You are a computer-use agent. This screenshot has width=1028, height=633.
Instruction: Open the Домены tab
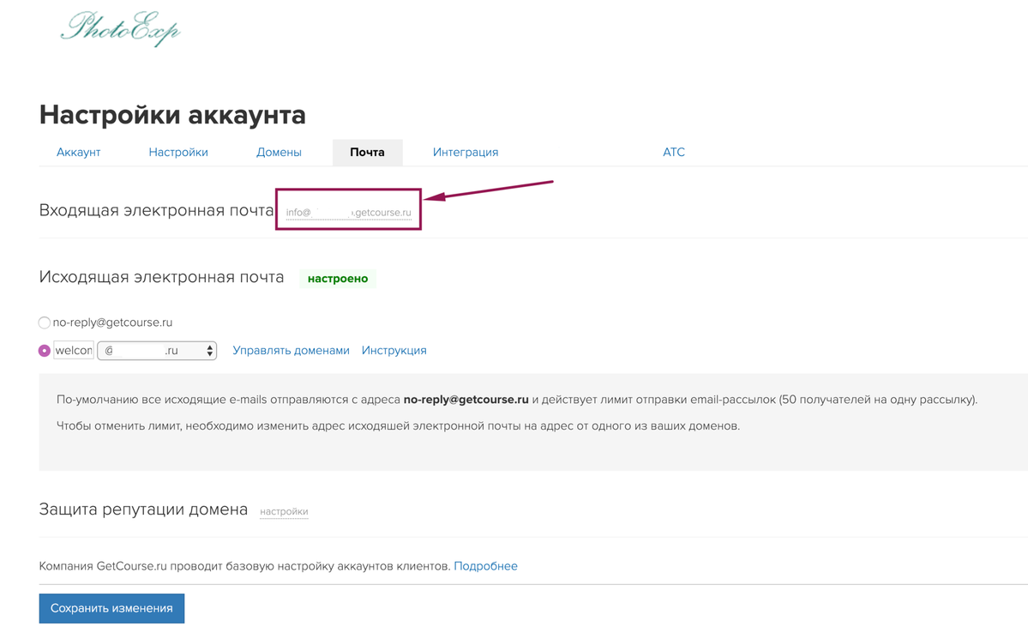point(279,152)
